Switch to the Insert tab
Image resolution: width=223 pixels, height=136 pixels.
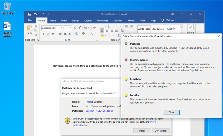click(x=53, y=21)
